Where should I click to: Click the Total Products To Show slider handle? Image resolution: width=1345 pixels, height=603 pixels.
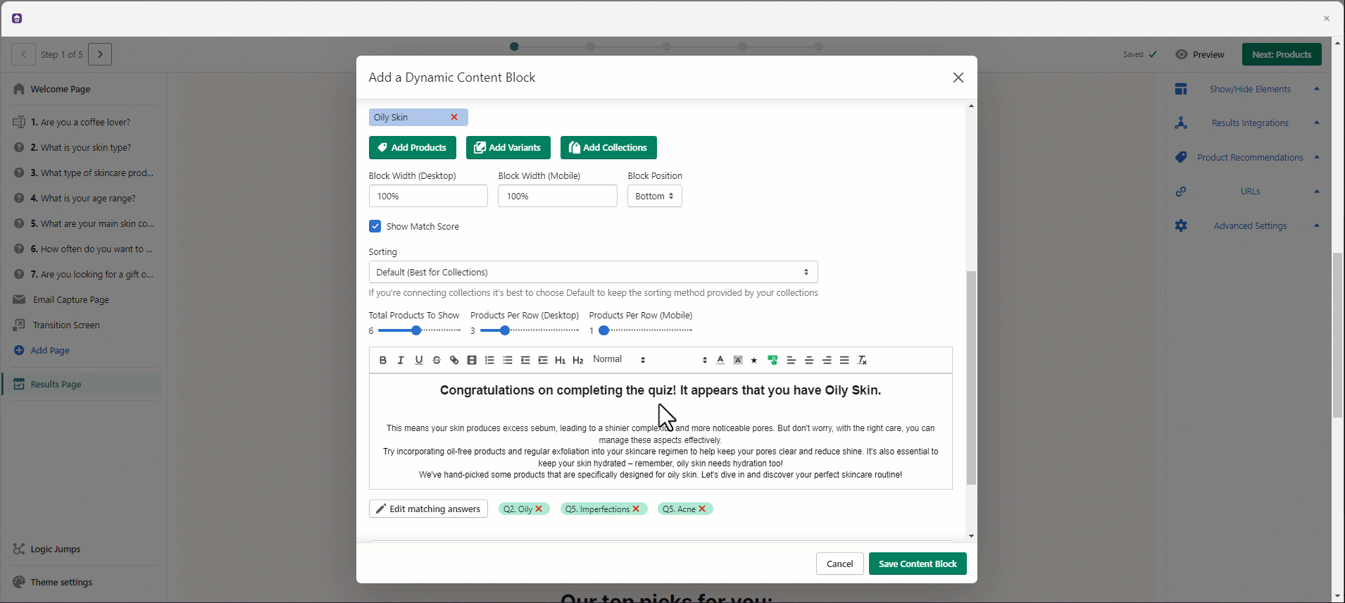[416, 330]
